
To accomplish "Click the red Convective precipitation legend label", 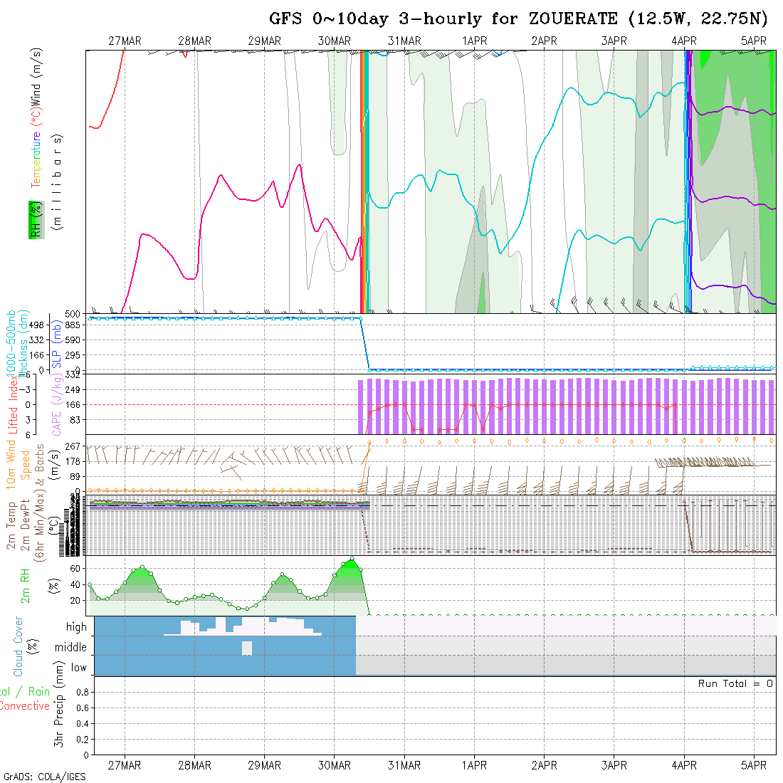I will tap(24, 706).
